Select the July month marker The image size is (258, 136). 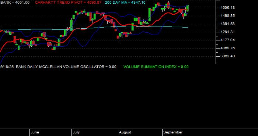pyautogui.click(x=76, y=132)
